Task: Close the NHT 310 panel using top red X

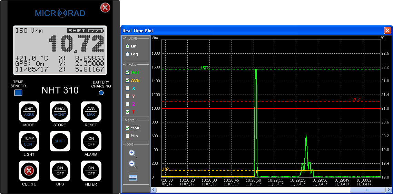Action: coord(105,8)
